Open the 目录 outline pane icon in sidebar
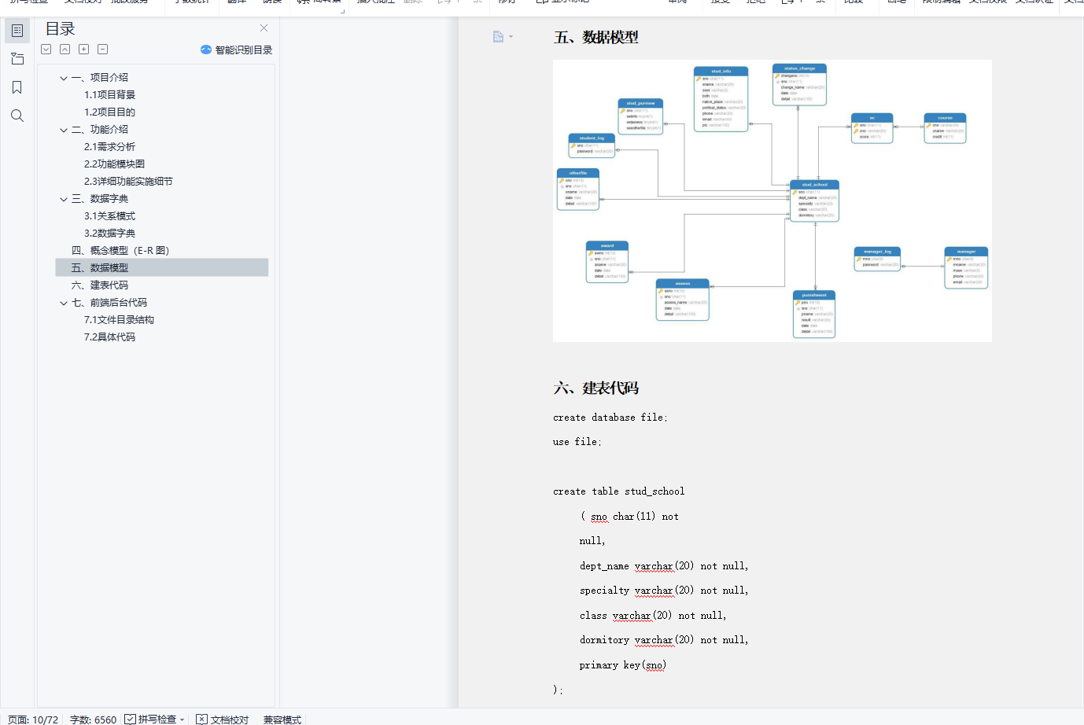Viewport: 1084px width, 725px height. click(17, 31)
